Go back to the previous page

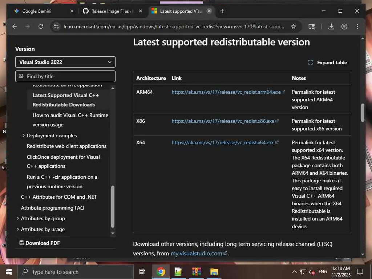point(15,27)
